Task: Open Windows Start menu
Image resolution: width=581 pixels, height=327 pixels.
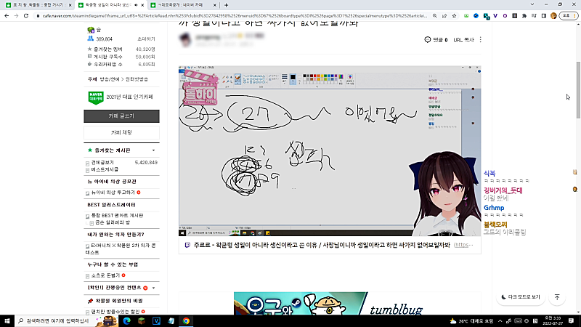Action: pos(7,320)
